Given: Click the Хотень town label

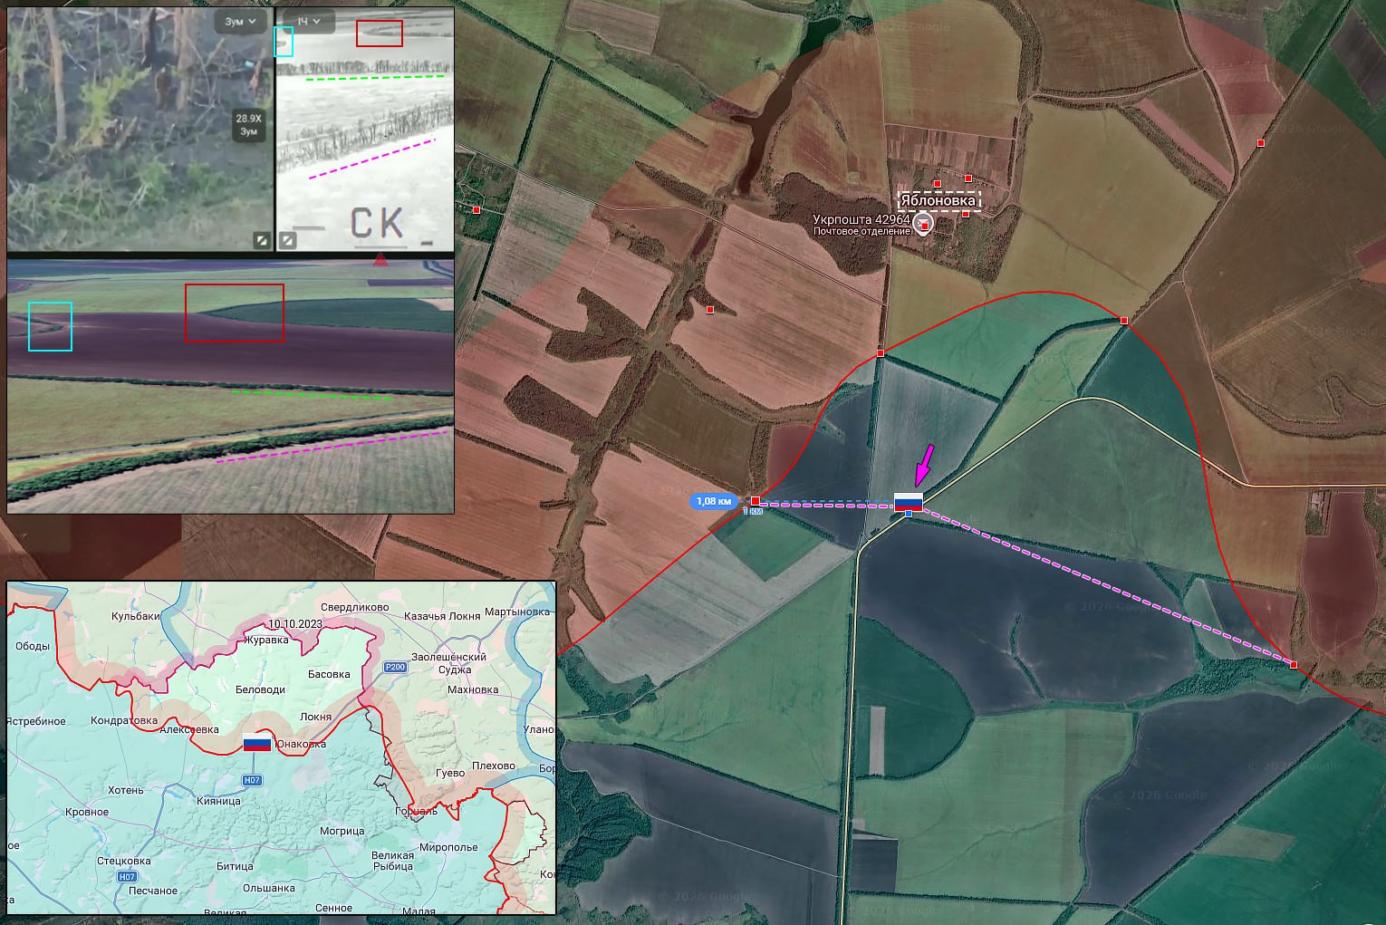Looking at the screenshot, I should [x=126, y=790].
